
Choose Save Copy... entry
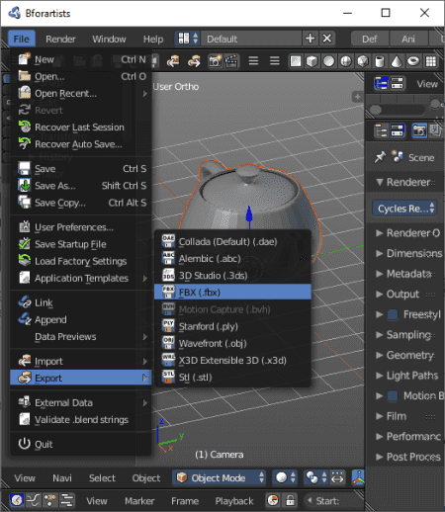click(x=81, y=203)
